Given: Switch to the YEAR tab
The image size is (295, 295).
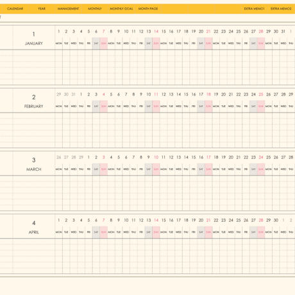Looking at the screenshot, I should (42, 9).
